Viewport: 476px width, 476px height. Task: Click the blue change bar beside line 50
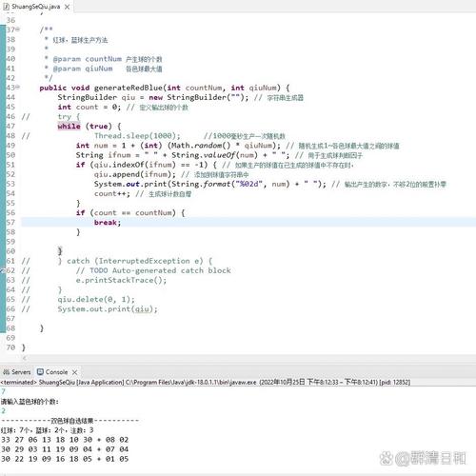(x=3, y=155)
